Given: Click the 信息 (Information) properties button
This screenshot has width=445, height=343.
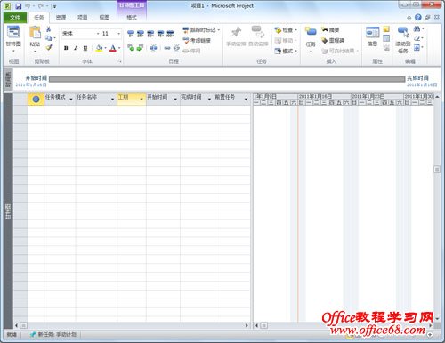Looking at the screenshot, I should [x=372, y=37].
